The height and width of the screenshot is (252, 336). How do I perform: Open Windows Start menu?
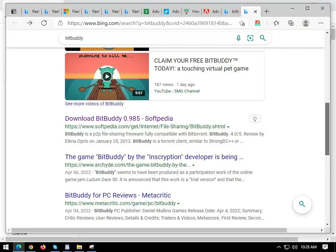coord(6,247)
